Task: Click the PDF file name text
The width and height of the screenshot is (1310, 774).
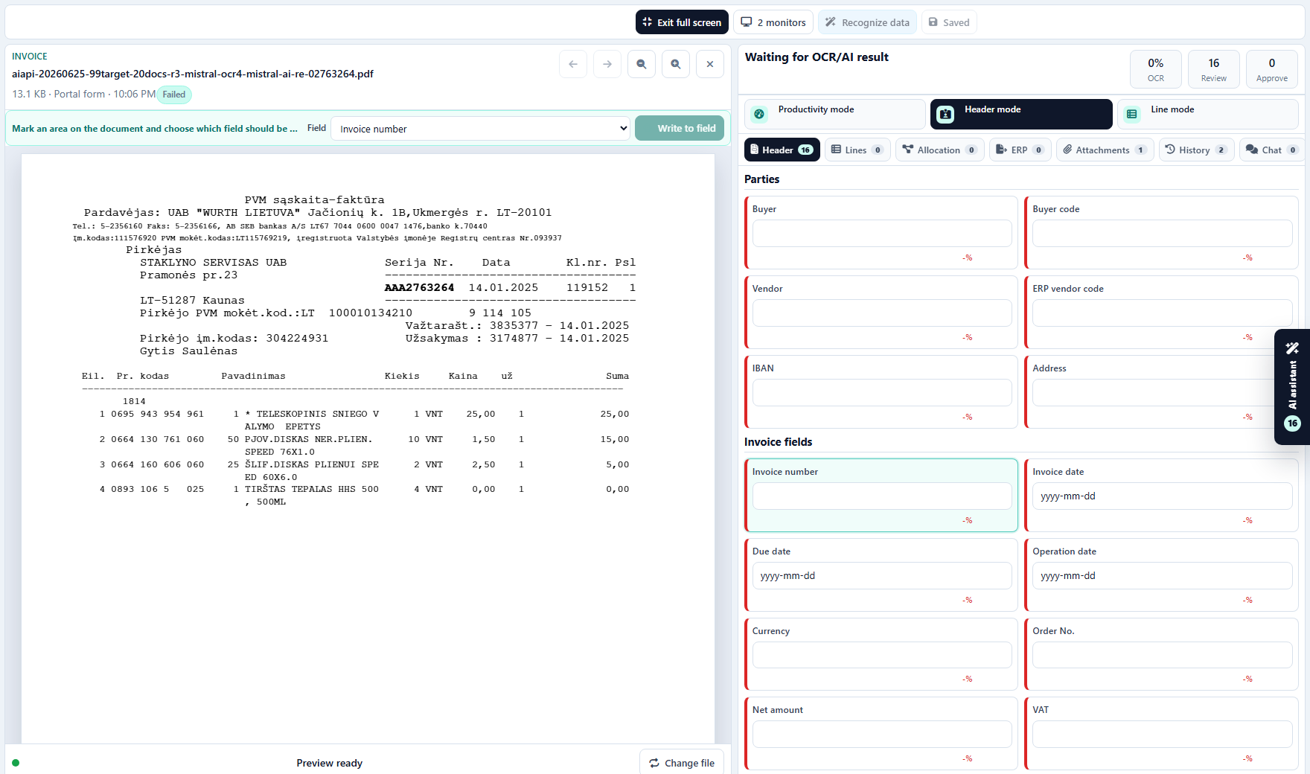Action: point(193,74)
